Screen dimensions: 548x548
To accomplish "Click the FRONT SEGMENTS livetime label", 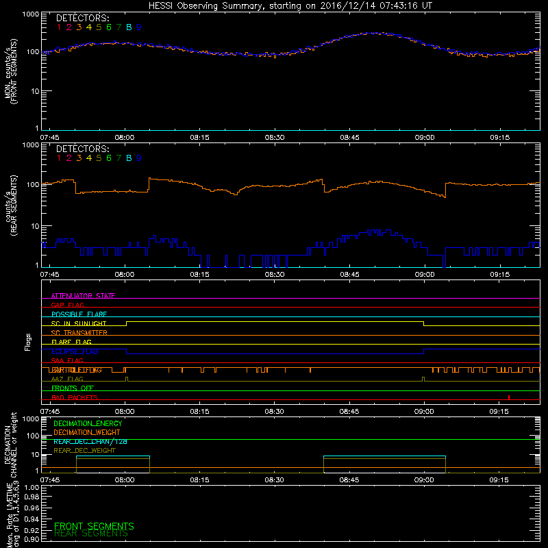I will point(94,526).
